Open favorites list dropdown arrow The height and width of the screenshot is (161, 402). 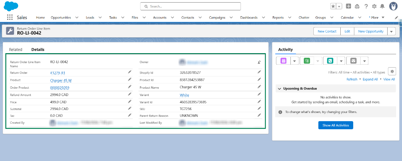click(339, 6)
